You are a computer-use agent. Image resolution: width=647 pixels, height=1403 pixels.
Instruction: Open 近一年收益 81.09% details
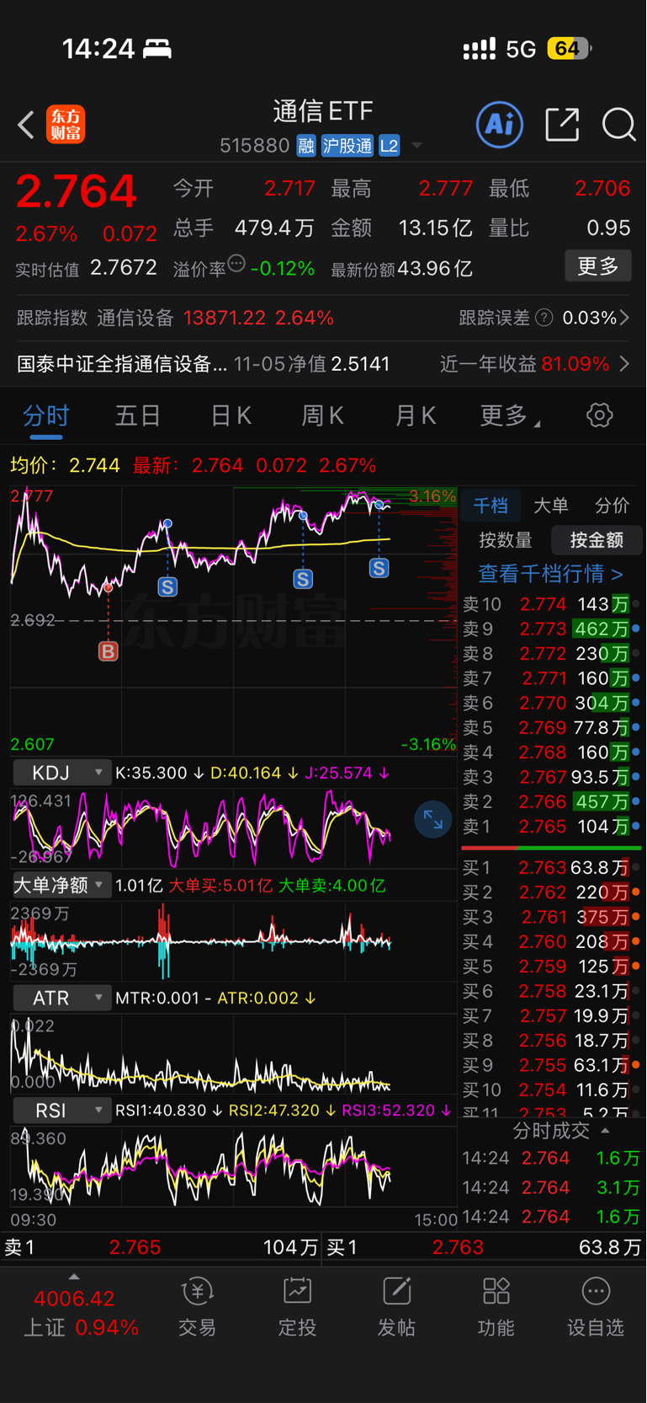tap(534, 364)
